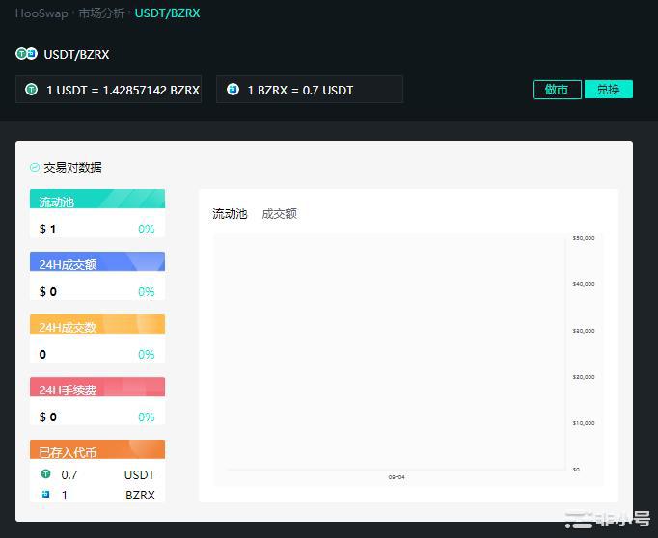The height and width of the screenshot is (538, 658).
Task: Click the USDT icon in first rate box
Action: click(31, 90)
